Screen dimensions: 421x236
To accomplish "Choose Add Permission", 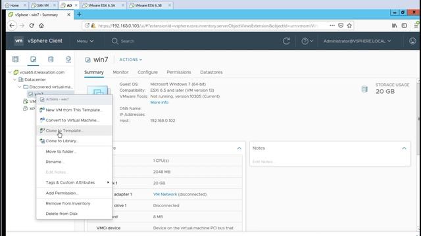I will tap(74, 193).
